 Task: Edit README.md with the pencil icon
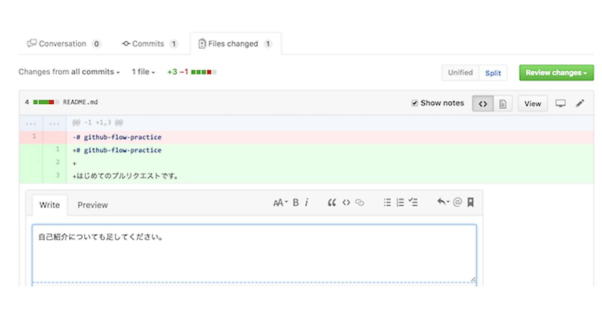click(580, 103)
